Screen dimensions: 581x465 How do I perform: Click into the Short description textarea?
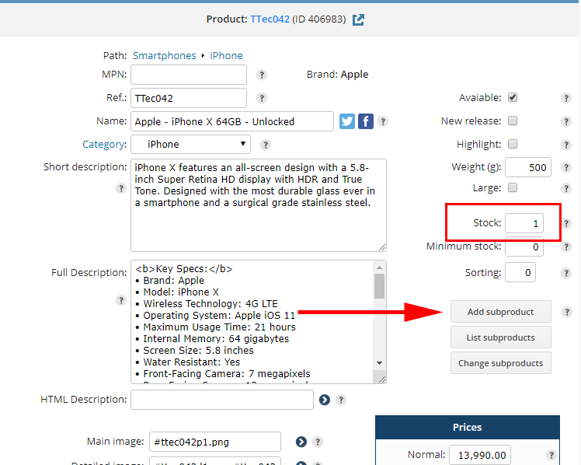[x=258, y=205]
